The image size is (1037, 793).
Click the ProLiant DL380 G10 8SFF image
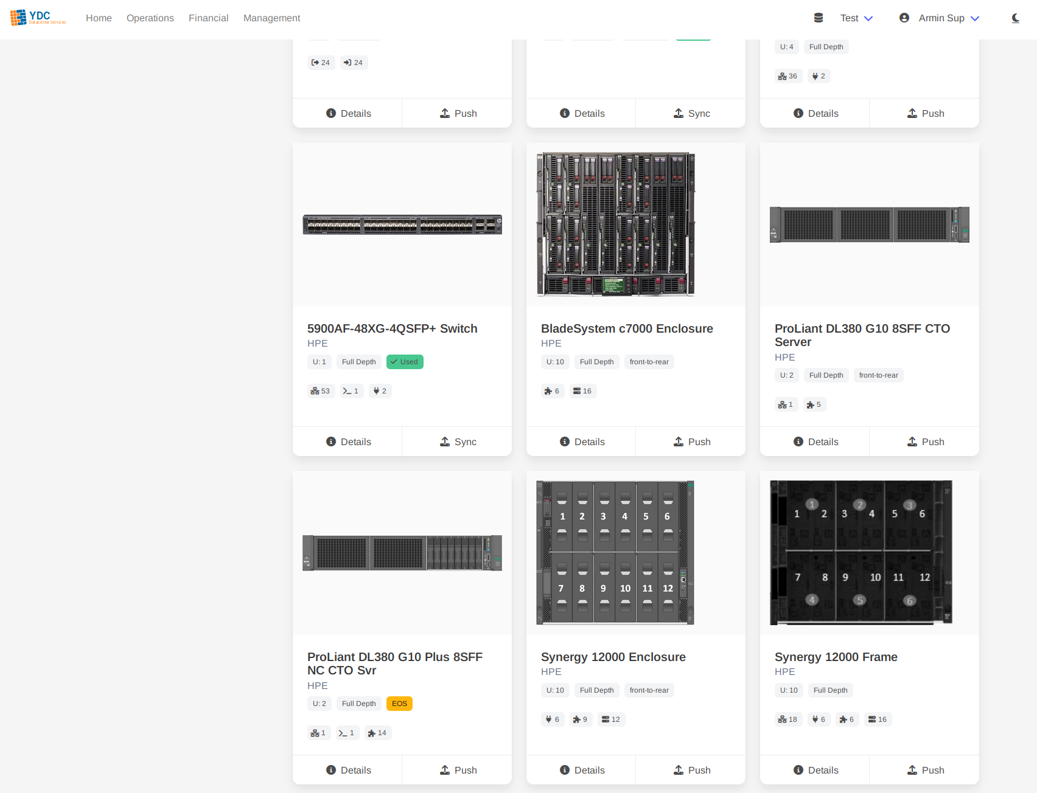click(870, 224)
